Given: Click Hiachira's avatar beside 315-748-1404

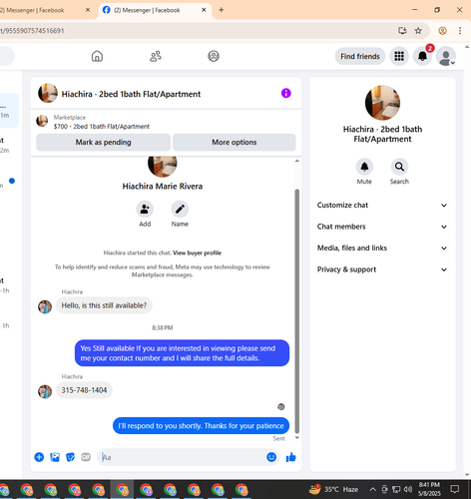Looking at the screenshot, I should point(45,391).
